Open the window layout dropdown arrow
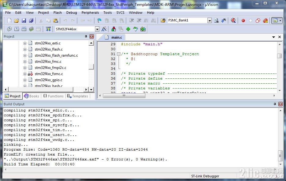Screen dimensions: 286x181 click(280, 21)
